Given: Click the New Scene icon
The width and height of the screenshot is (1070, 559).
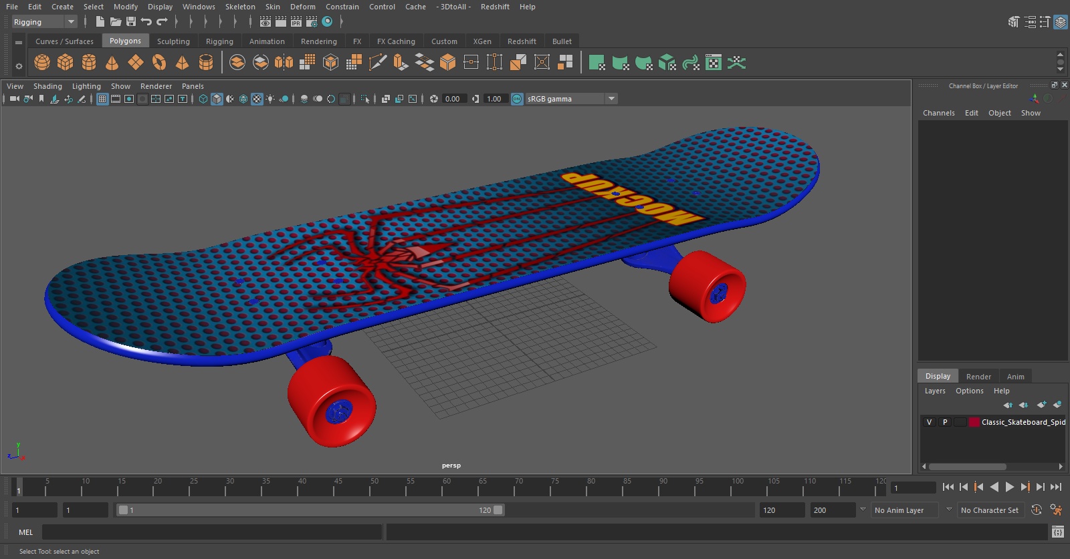Looking at the screenshot, I should (x=100, y=22).
